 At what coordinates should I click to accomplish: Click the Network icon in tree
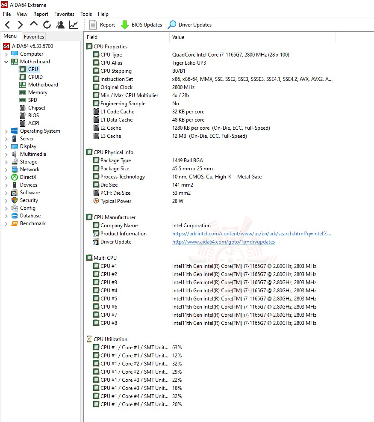point(15,169)
